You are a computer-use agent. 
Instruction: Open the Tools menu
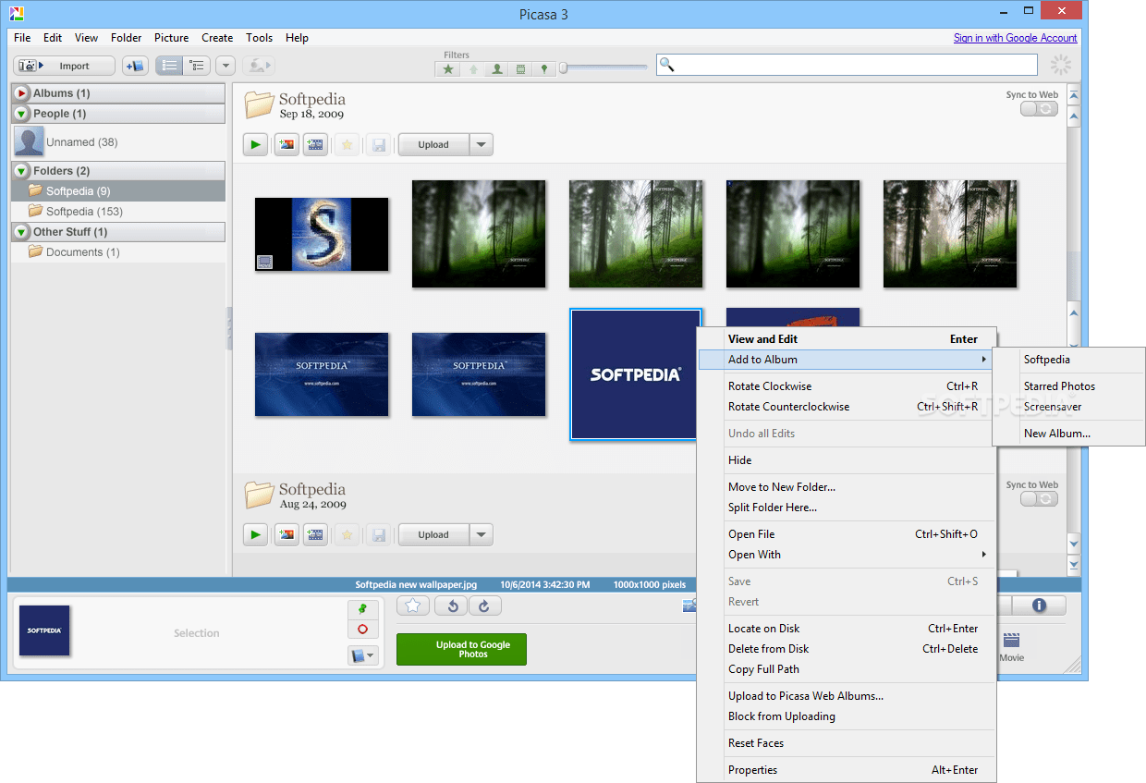[x=259, y=38]
